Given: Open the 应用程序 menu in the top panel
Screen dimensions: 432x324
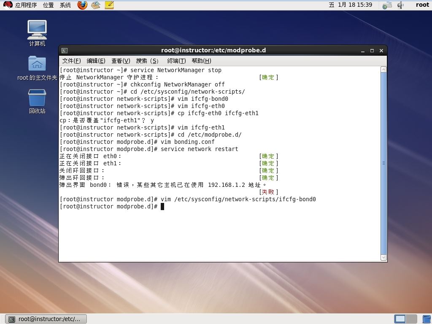Looking at the screenshot, I should point(26,5).
